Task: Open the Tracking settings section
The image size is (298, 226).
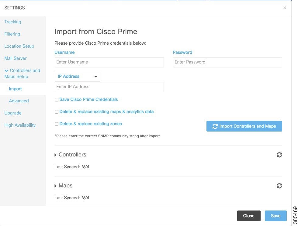Action: click(x=12, y=22)
